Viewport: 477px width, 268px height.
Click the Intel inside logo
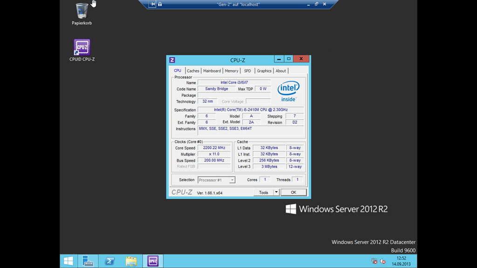[288, 91]
